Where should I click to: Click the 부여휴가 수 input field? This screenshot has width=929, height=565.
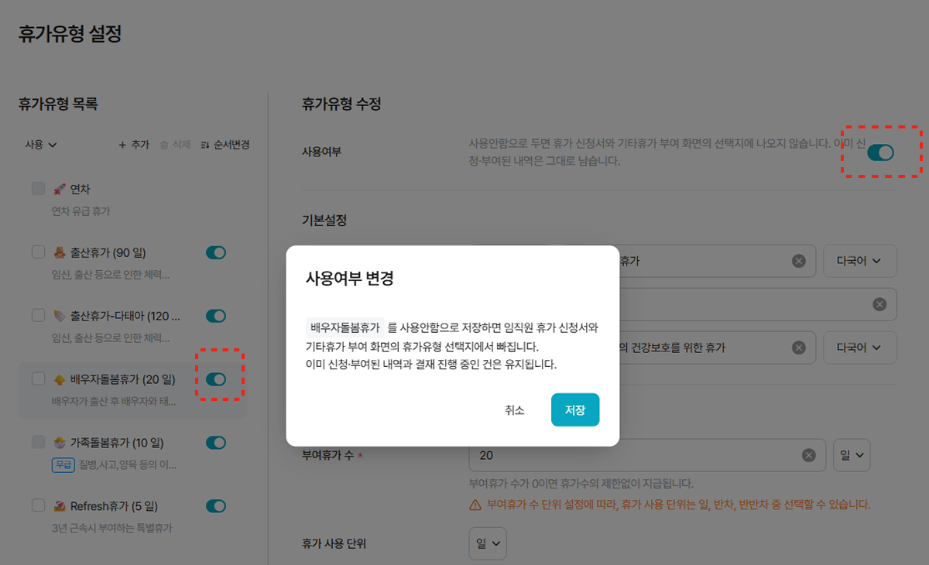click(646, 455)
